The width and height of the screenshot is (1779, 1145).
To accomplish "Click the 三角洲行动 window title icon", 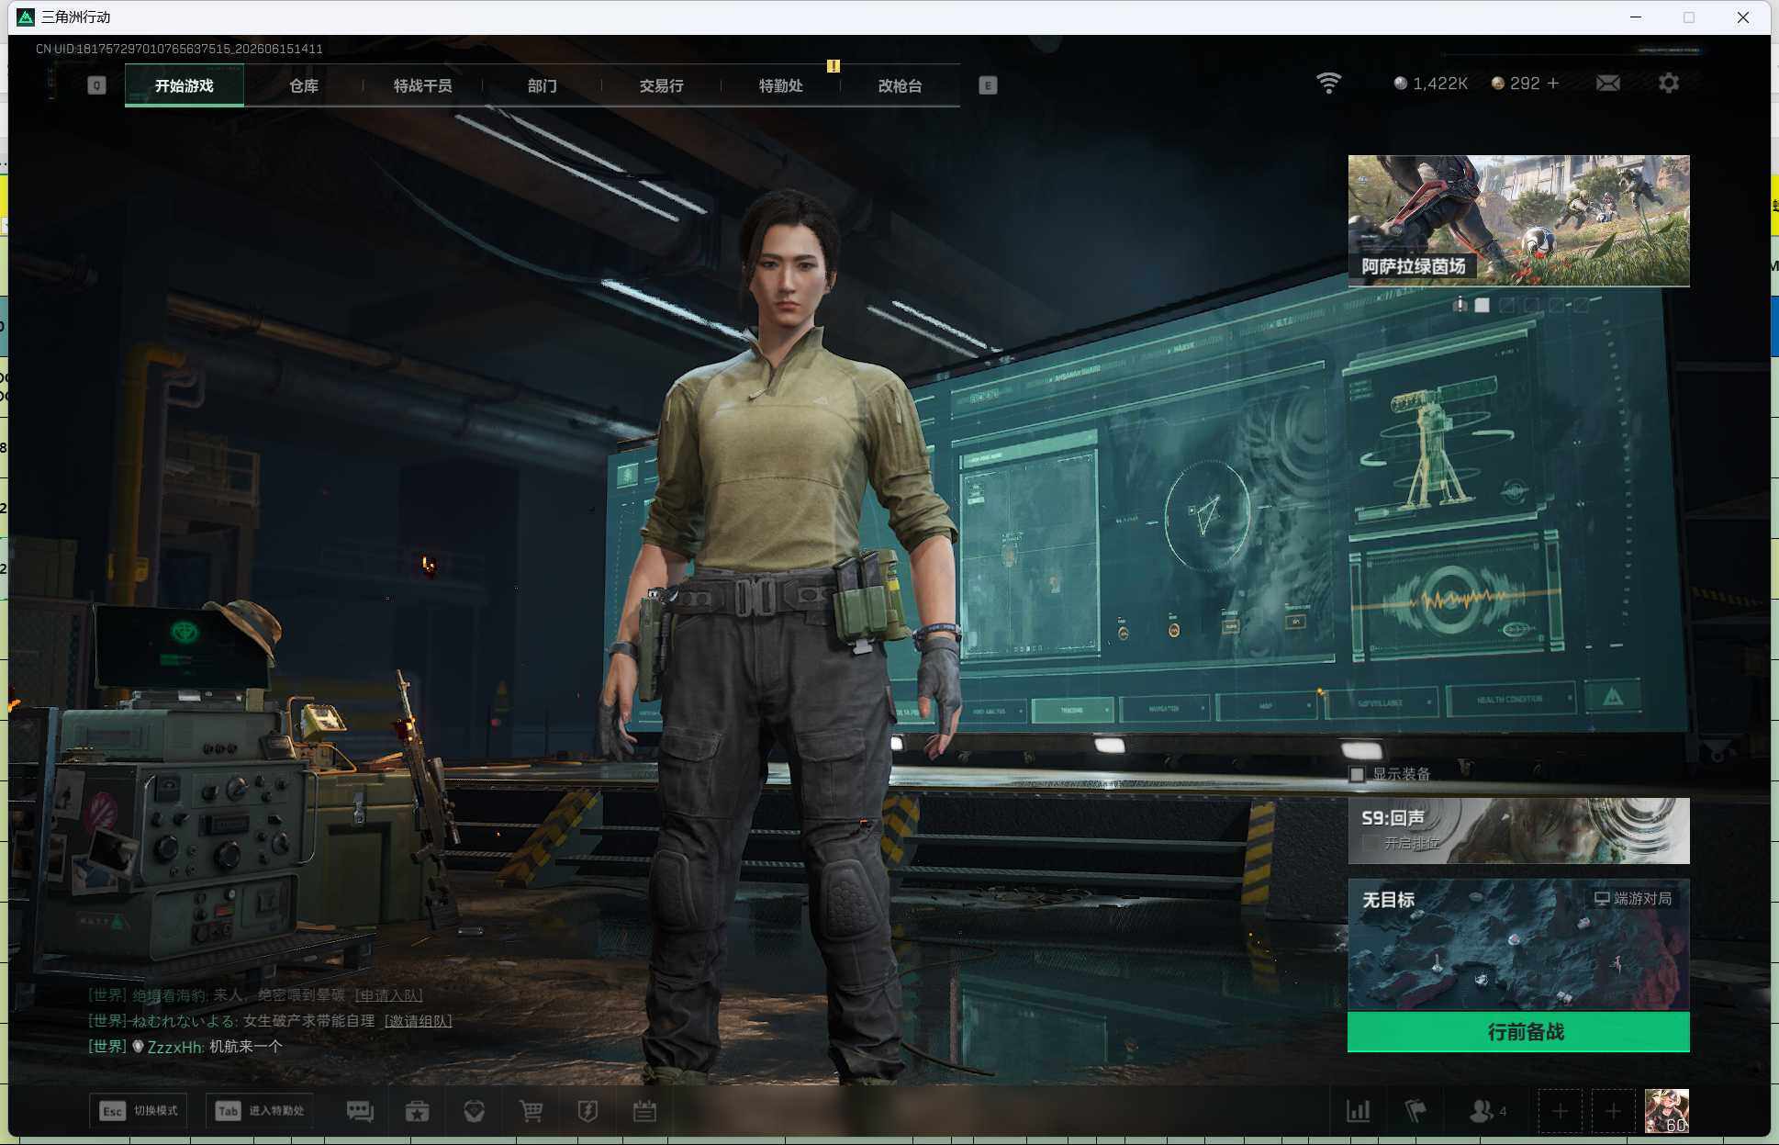I will 26,17.
